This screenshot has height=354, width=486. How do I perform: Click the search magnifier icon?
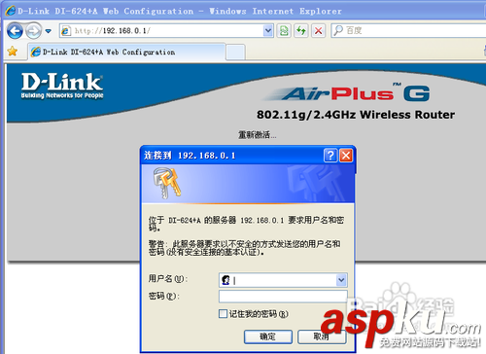[x=338, y=31]
